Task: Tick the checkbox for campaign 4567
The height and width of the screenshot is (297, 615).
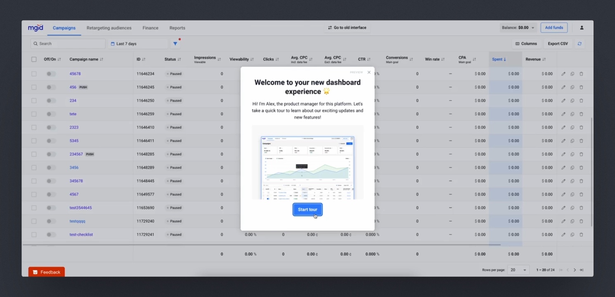Action: (34, 195)
